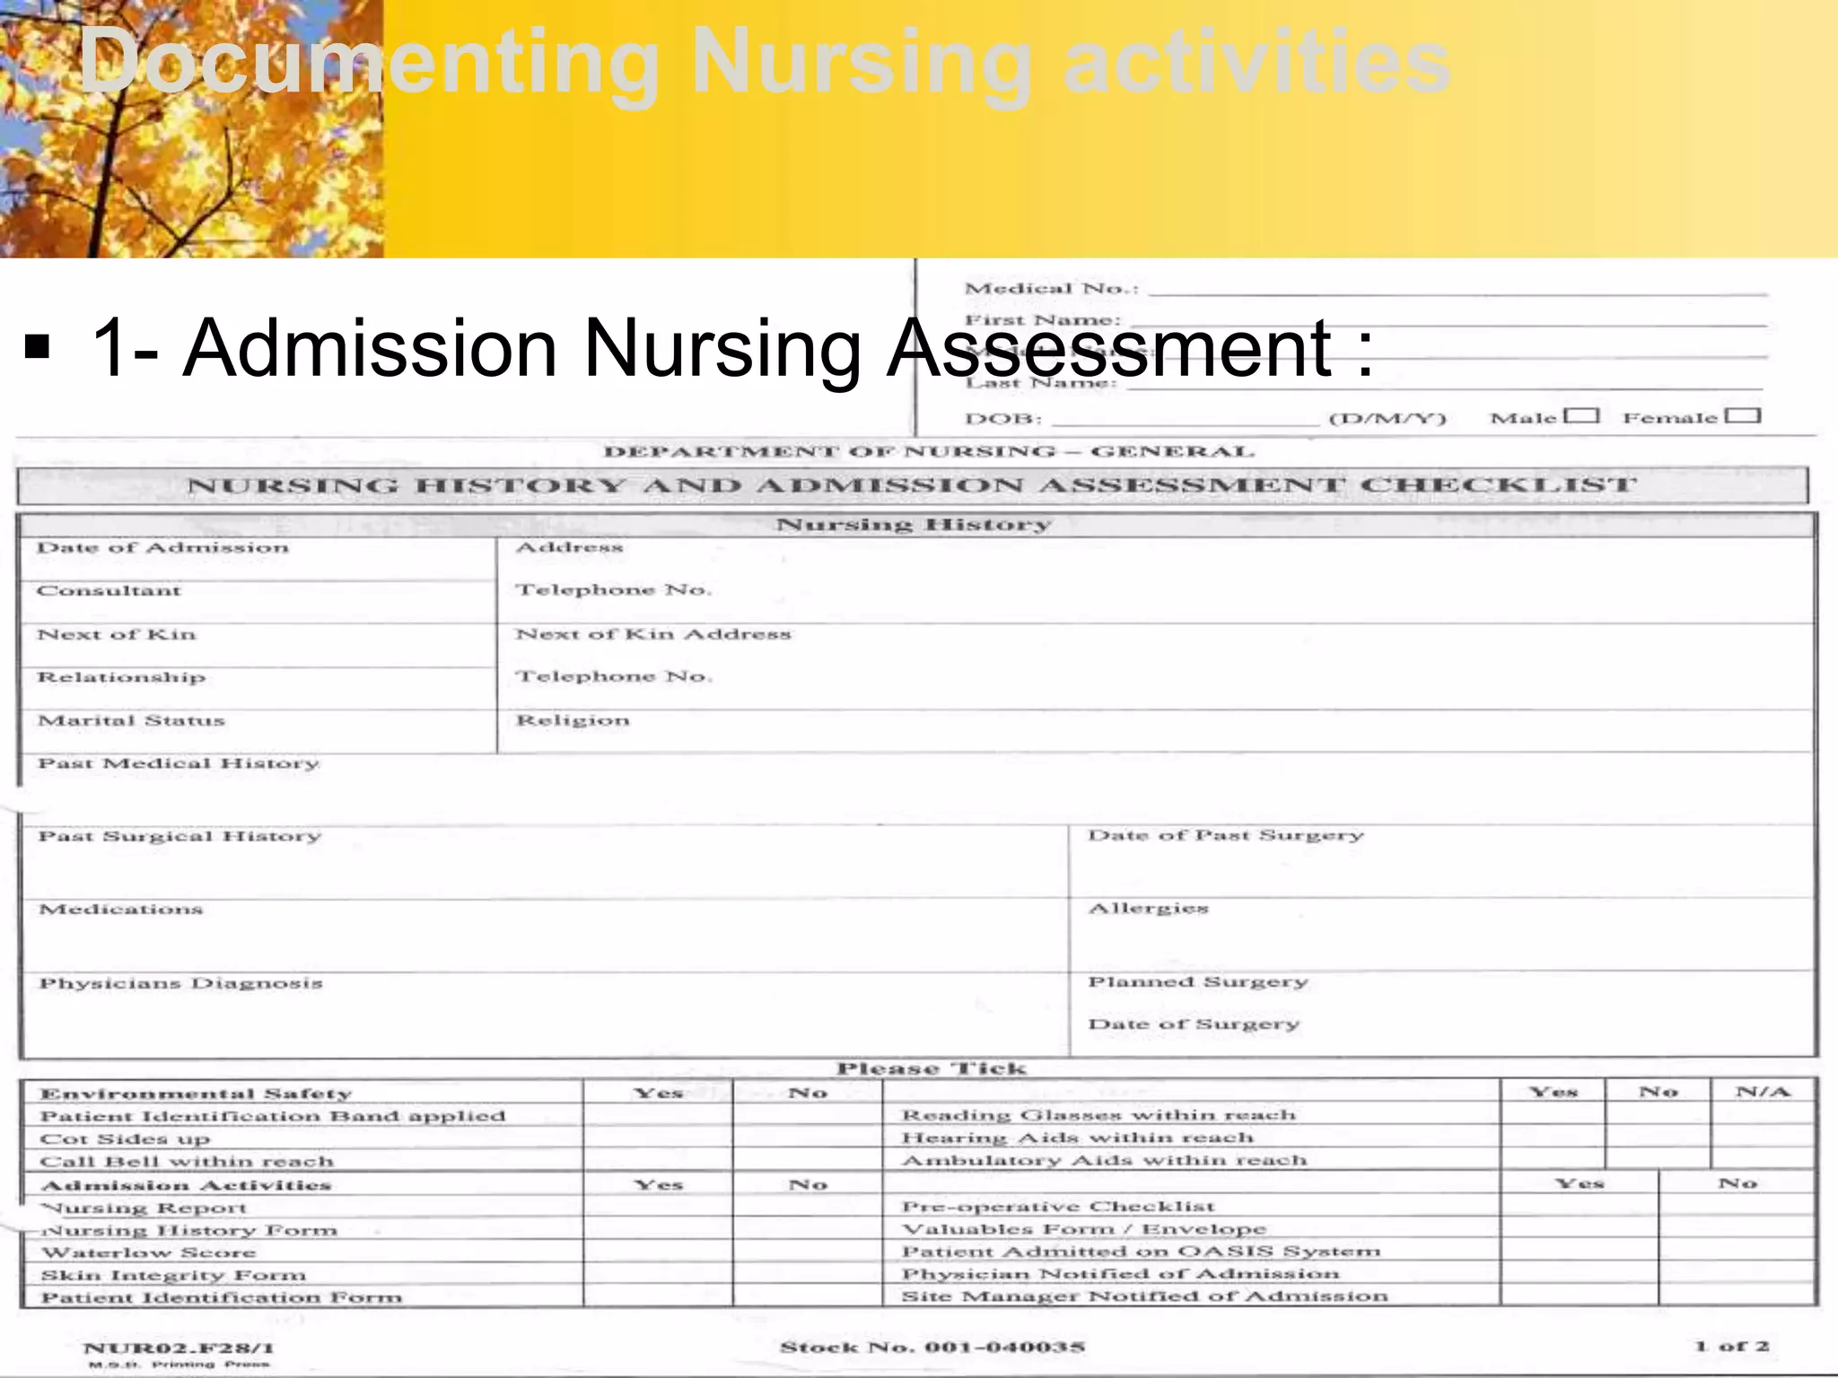Screen dimensions: 1838x1378
Task: Click the 'Physicians Diagnosis' label
Action: click(180, 983)
